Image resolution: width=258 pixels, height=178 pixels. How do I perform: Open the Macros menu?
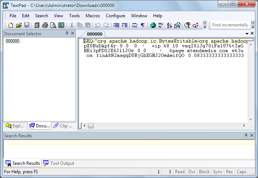92,16
